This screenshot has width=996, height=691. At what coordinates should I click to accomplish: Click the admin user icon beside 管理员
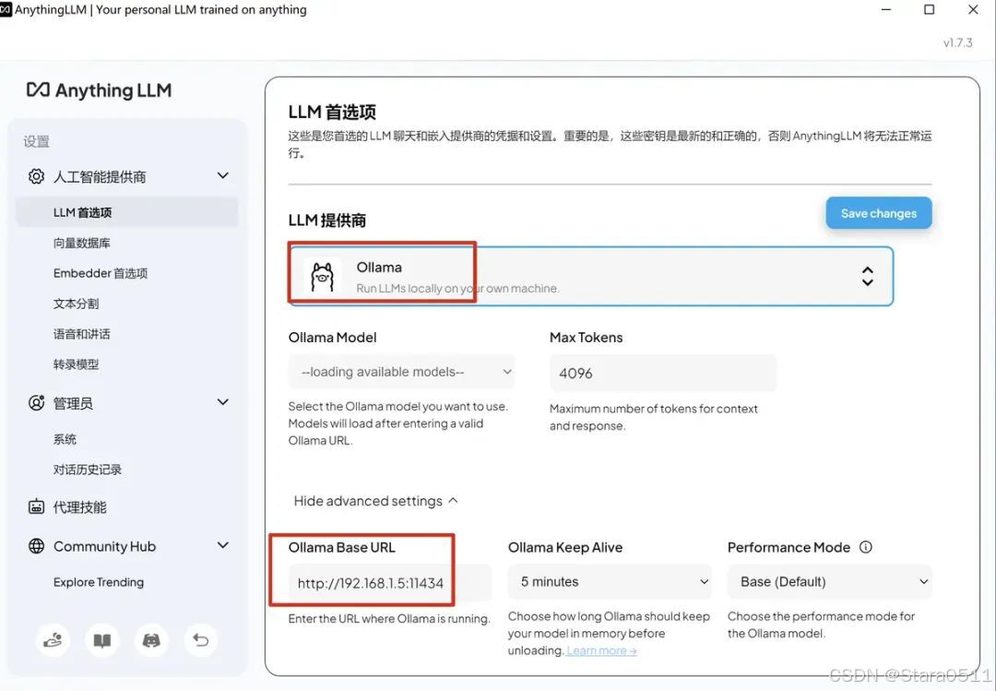click(36, 402)
